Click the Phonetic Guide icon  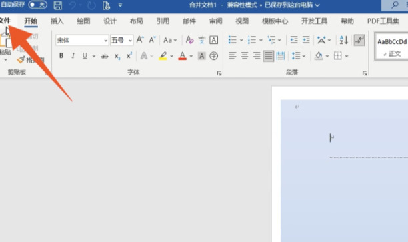coord(201,40)
